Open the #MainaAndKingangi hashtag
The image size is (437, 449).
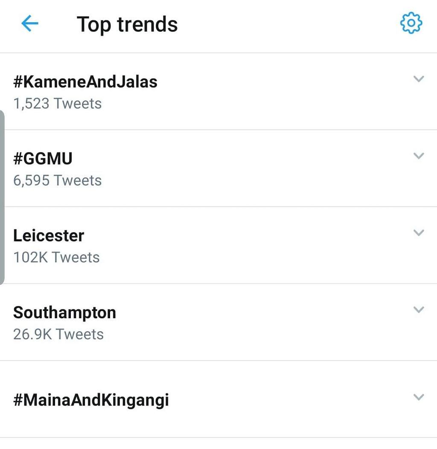tap(91, 400)
